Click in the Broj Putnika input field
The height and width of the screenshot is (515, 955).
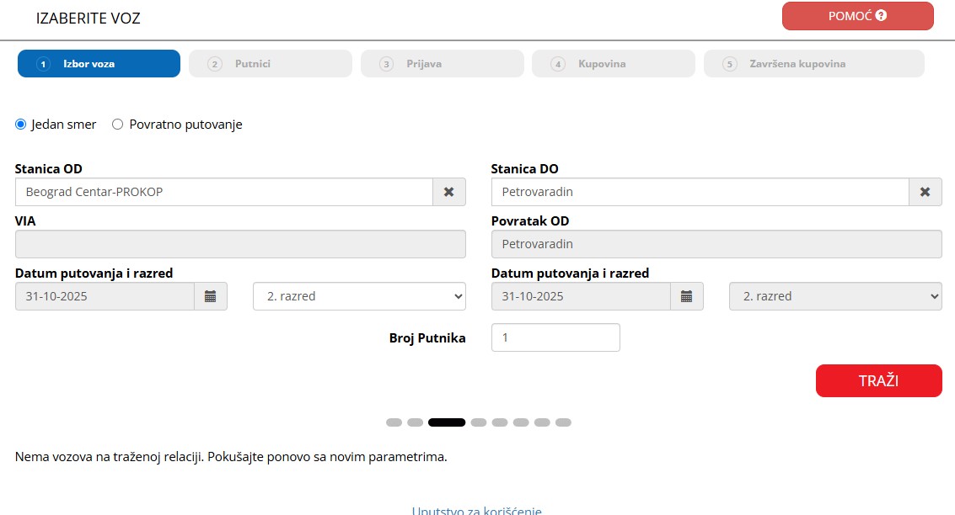[555, 337]
